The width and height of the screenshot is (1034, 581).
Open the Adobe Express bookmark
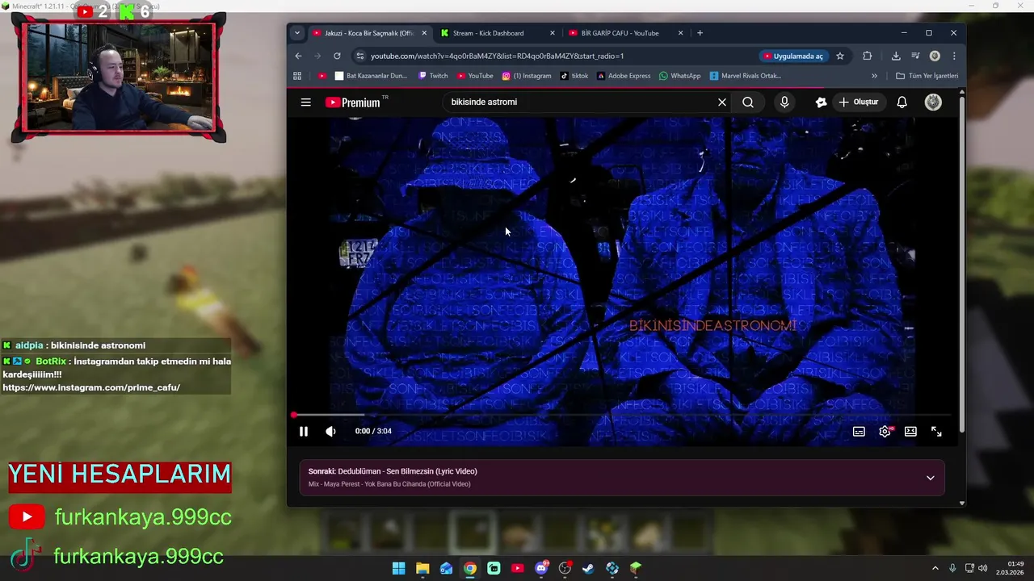(624, 76)
